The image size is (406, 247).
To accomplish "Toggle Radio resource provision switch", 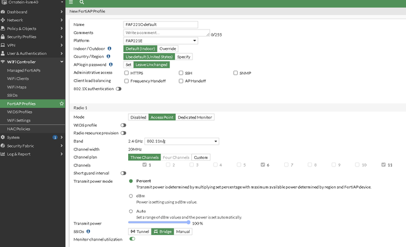I will [123, 133].
